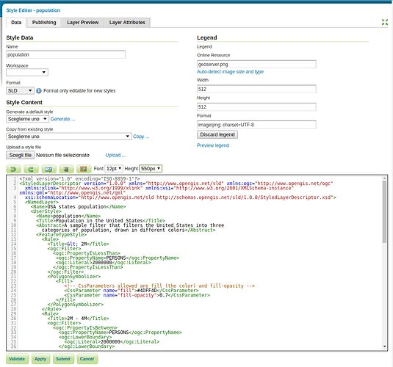Click the Validate button
Viewport: 393px width, 367px height.
click(x=17, y=359)
